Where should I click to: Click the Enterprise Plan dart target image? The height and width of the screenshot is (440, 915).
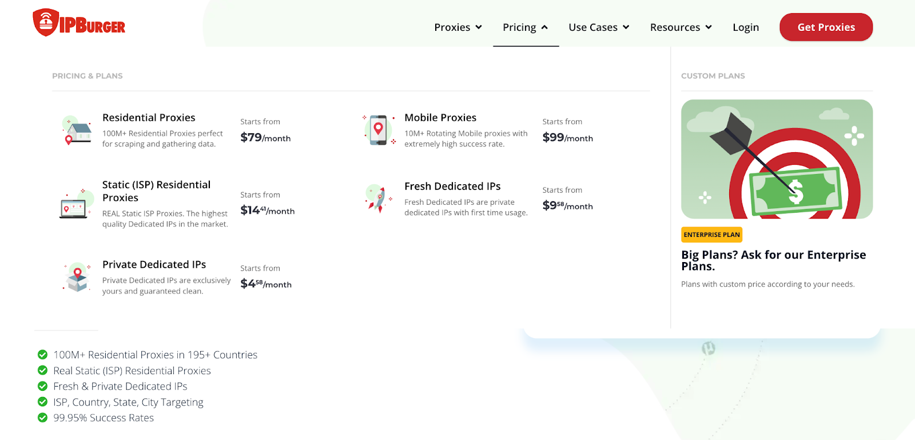777,159
